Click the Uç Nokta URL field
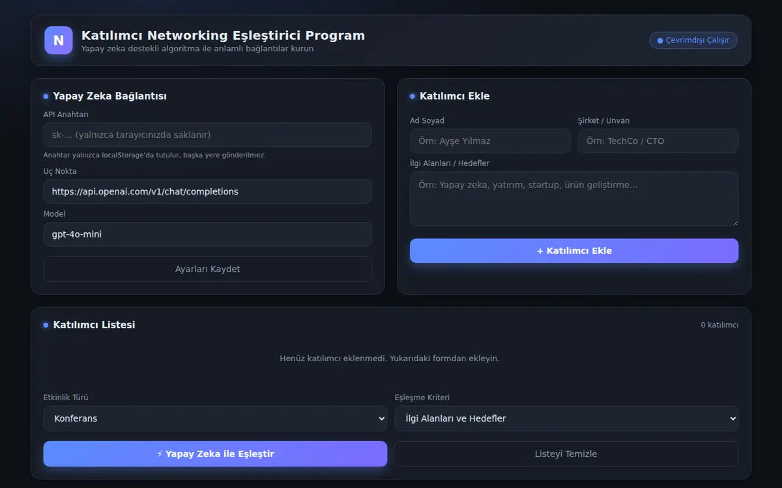Image resolution: width=782 pixels, height=488 pixels. (x=208, y=191)
